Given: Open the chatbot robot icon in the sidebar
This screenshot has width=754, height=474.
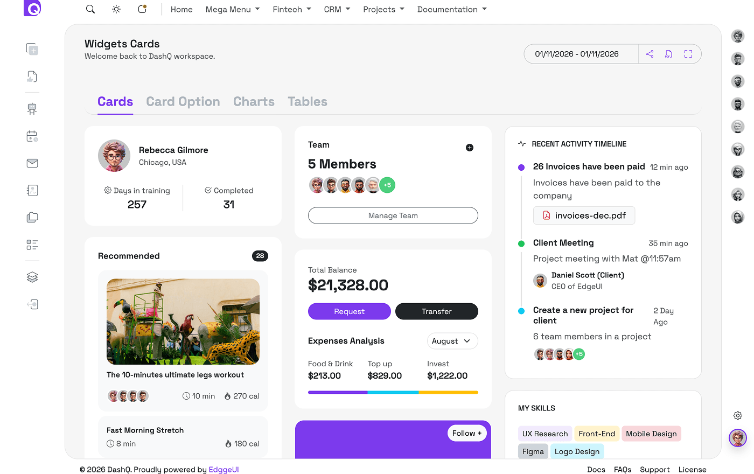Looking at the screenshot, I should click(x=31, y=108).
